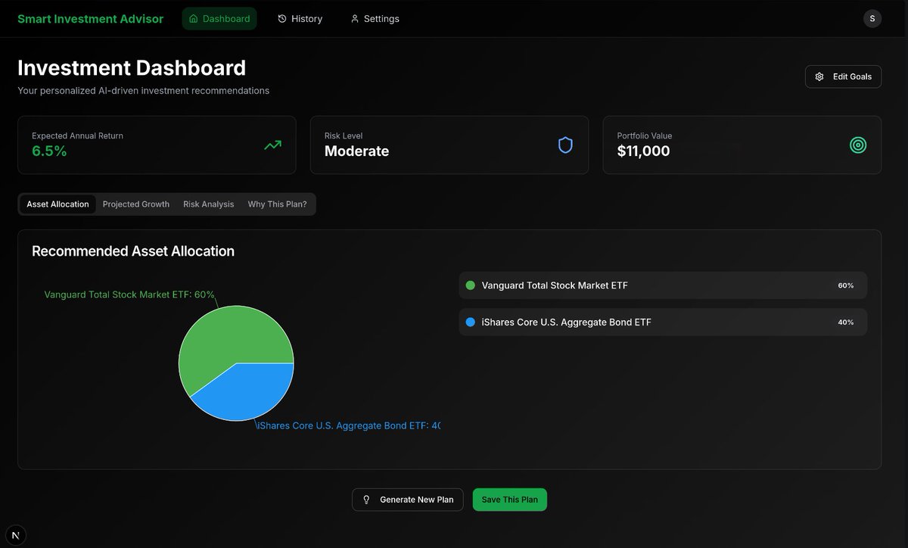
Task: Click the lightbulb icon in Generate New Plan
Action: click(x=367, y=500)
